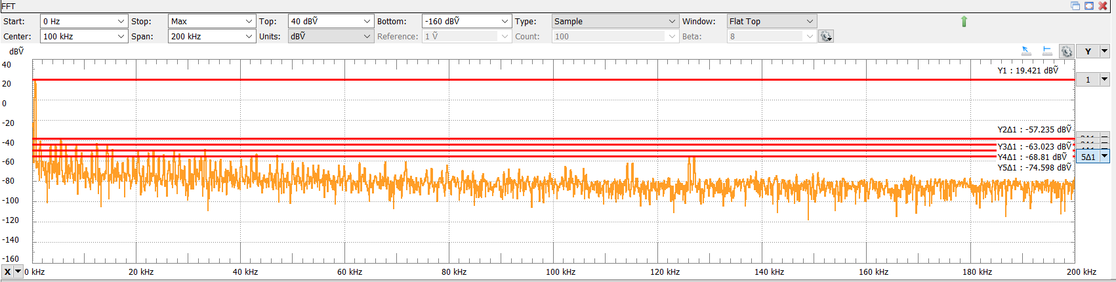The image size is (1116, 282).
Task: Expand the Window type dropdown (Flat Top)
Action: (810, 22)
